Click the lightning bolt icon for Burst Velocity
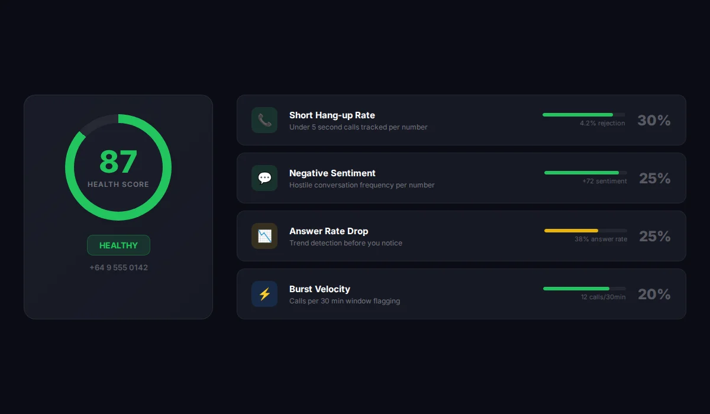The height and width of the screenshot is (414, 710). [264, 294]
